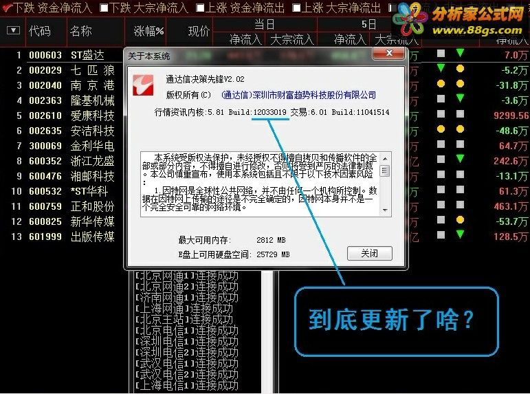Click the 关闭 button

coord(369,253)
